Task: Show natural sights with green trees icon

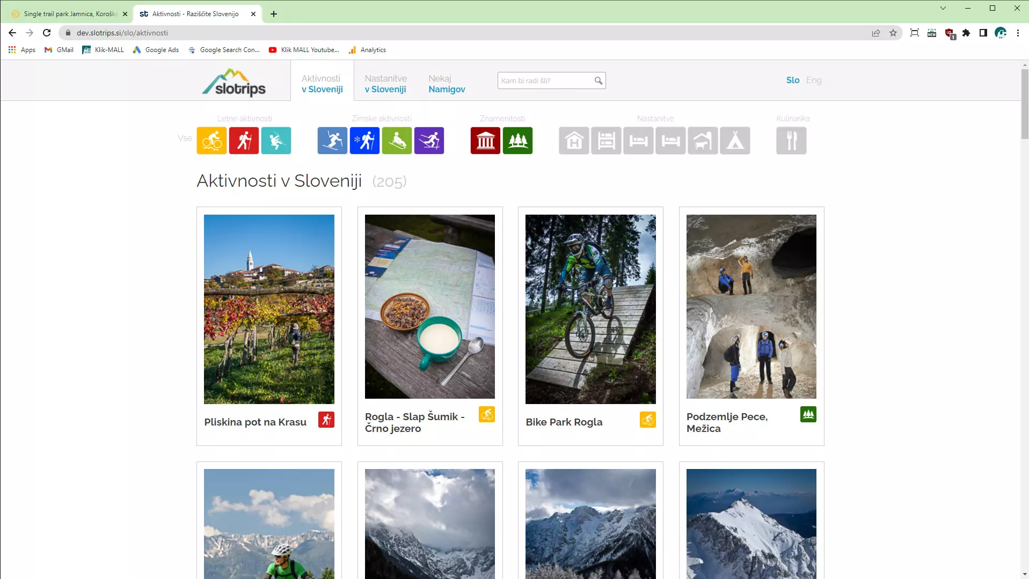Action: (x=517, y=141)
